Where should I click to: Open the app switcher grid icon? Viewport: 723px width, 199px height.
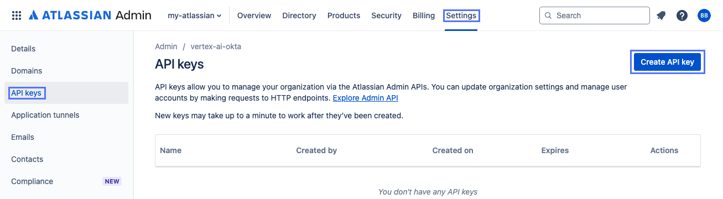[x=17, y=15]
